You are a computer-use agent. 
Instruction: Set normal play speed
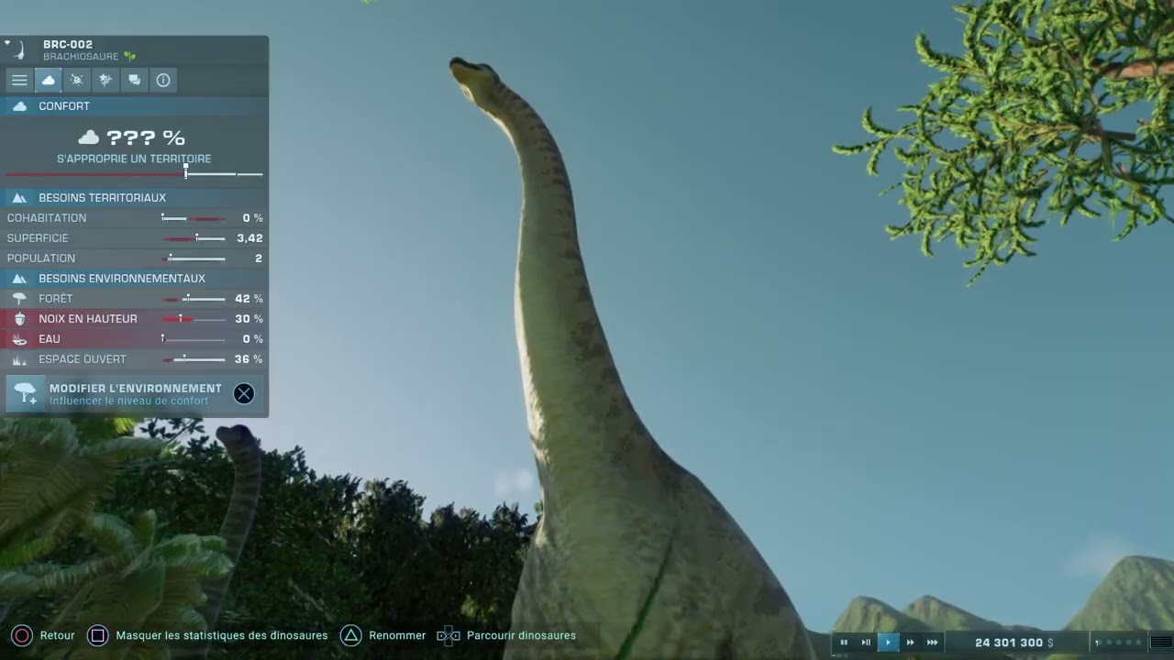pos(888,643)
